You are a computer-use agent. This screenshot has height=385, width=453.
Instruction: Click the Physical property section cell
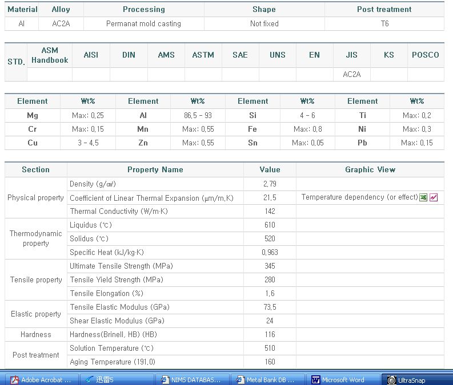click(x=36, y=198)
